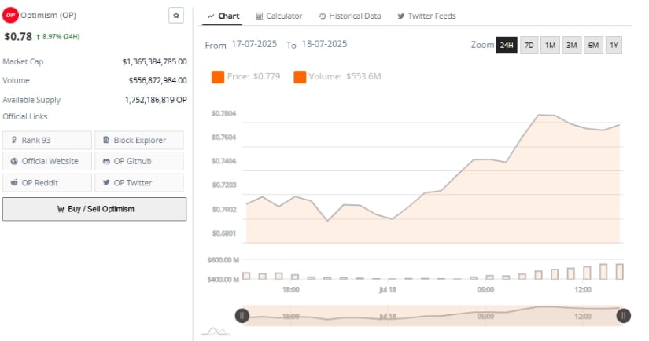Open the OP Github link

click(139, 161)
